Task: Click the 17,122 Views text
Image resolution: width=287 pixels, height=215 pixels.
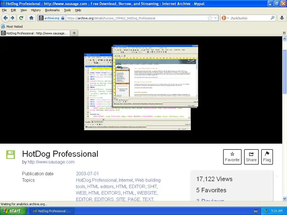Action: coord(214,179)
